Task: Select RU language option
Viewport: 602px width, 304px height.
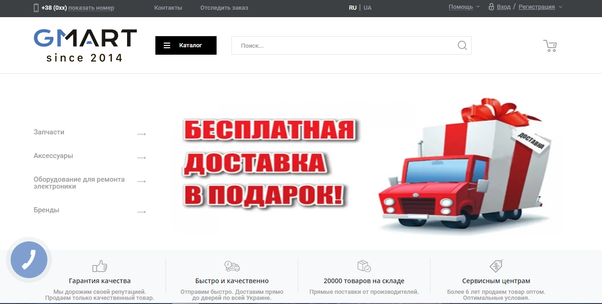Action: [x=353, y=7]
